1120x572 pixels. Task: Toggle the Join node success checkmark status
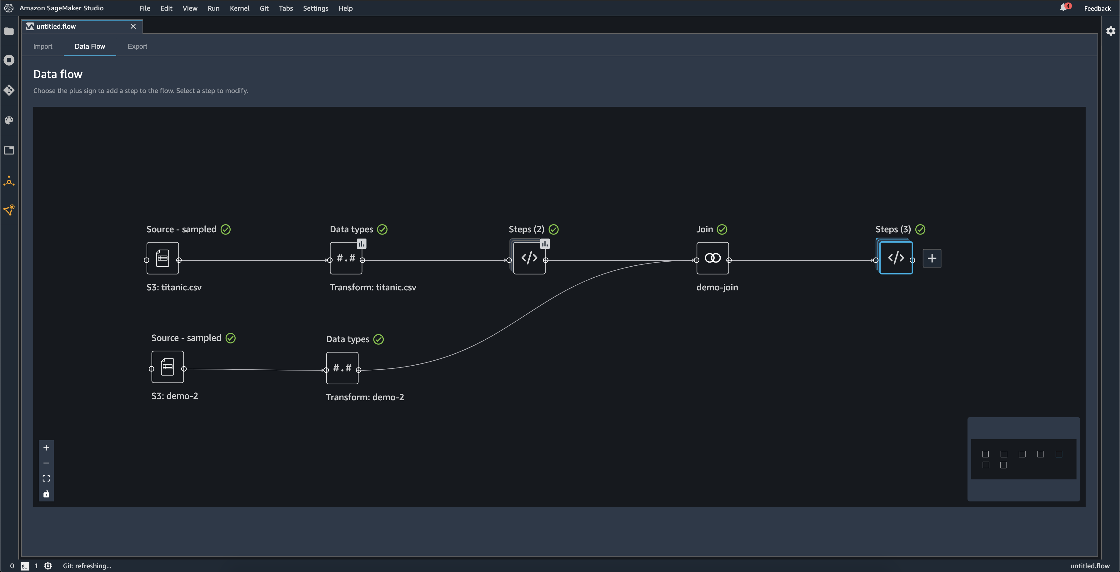point(722,229)
